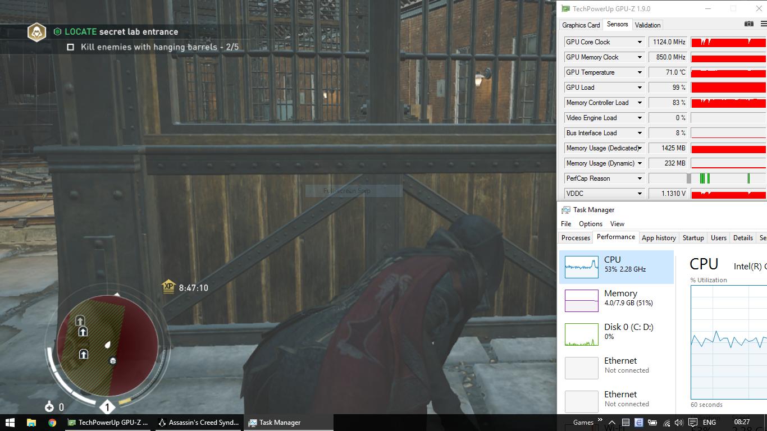Open the GPU-Z hamburger menu icon
This screenshot has width=767, height=431.
tap(764, 24)
